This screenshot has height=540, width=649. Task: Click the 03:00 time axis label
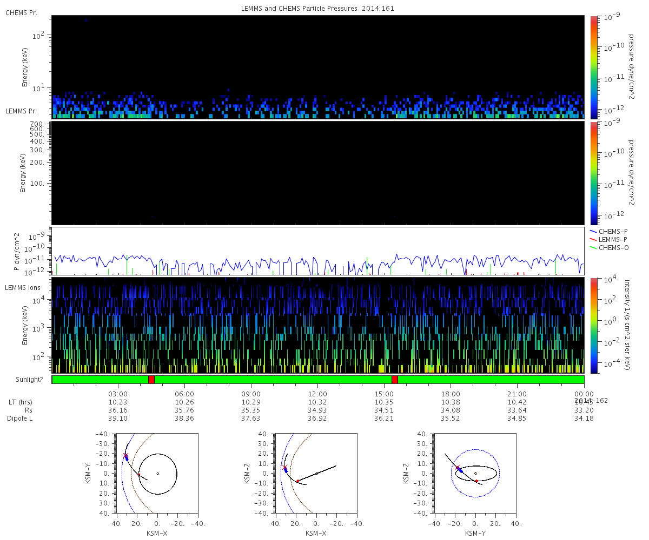coord(118,394)
